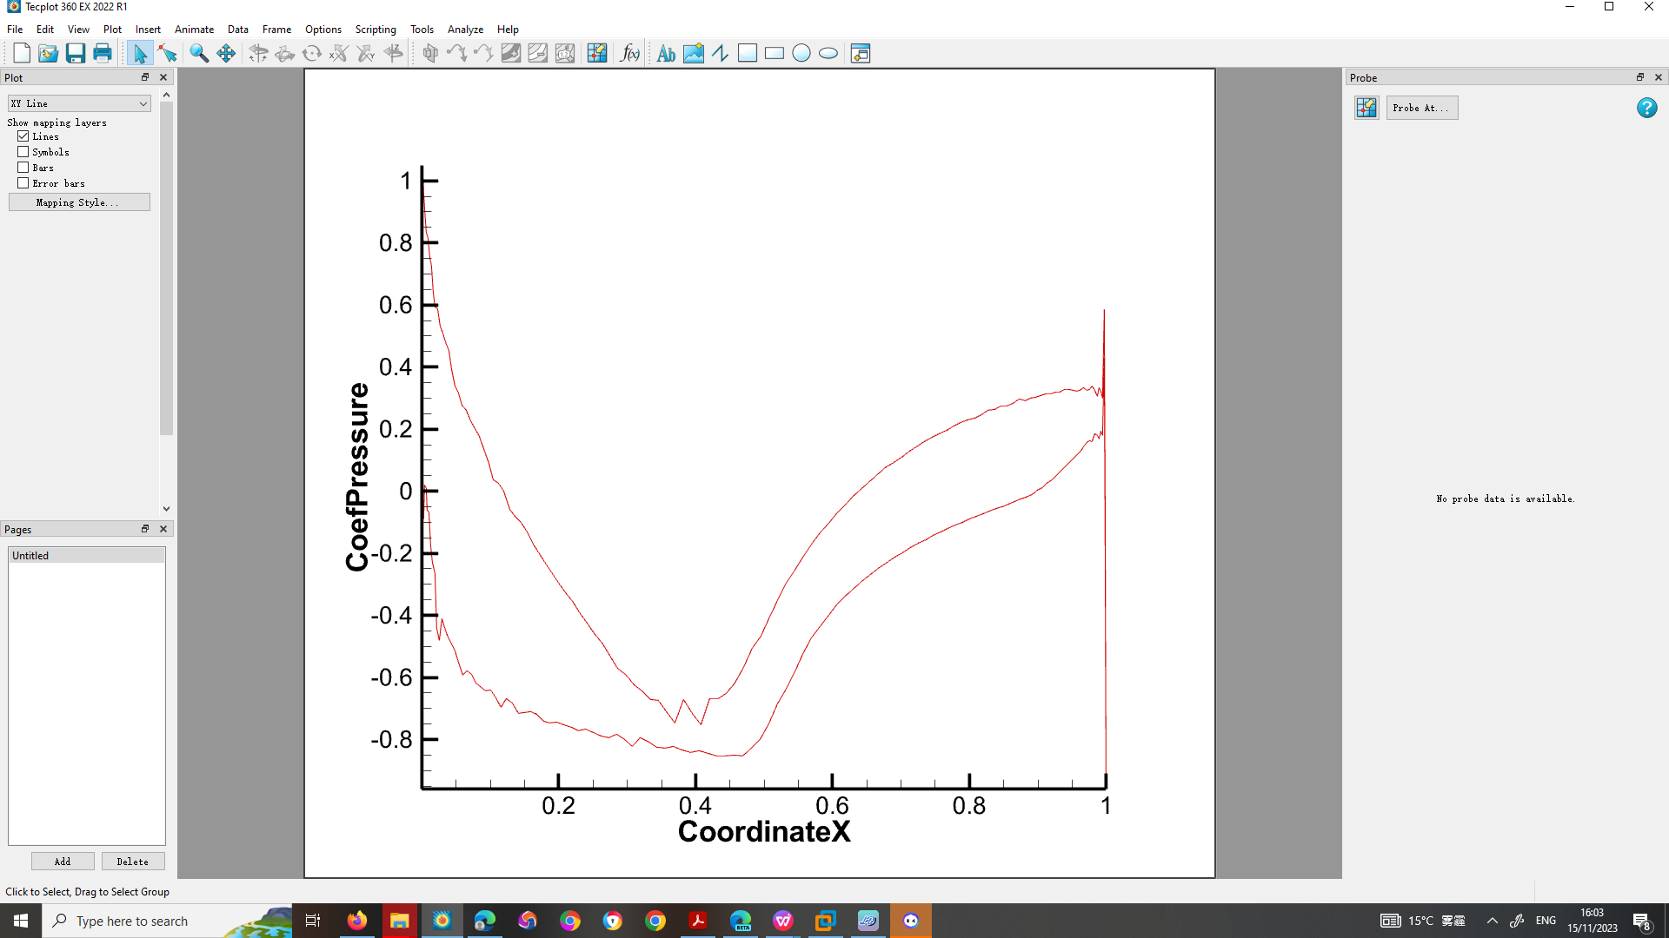This screenshot has width=1669, height=938.
Task: Select the Adjustor tool beside the selector arrow
Action: pyautogui.click(x=169, y=53)
